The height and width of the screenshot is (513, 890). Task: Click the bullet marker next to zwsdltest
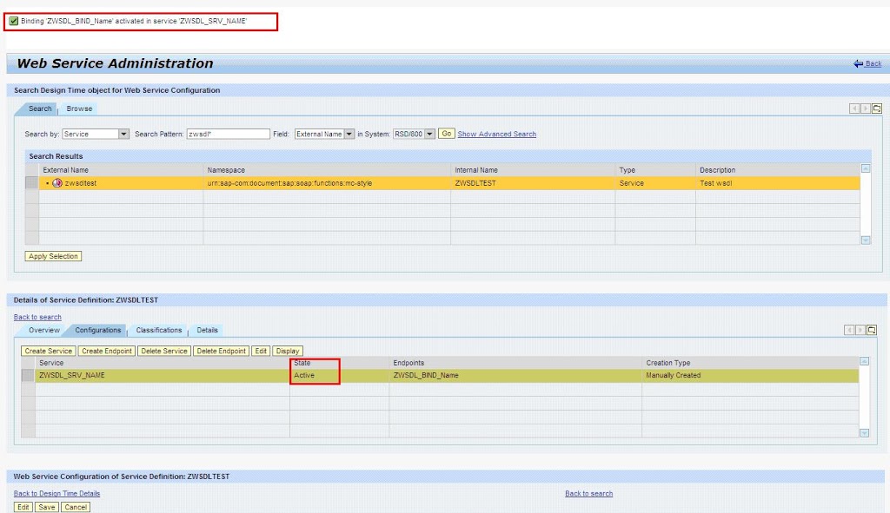(48, 184)
